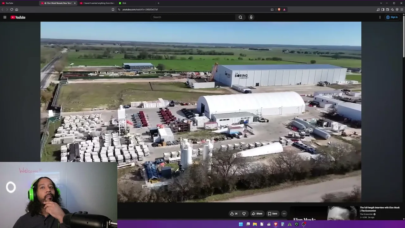Sign in to YouTube
The image size is (405, 228).
(392, 17)
